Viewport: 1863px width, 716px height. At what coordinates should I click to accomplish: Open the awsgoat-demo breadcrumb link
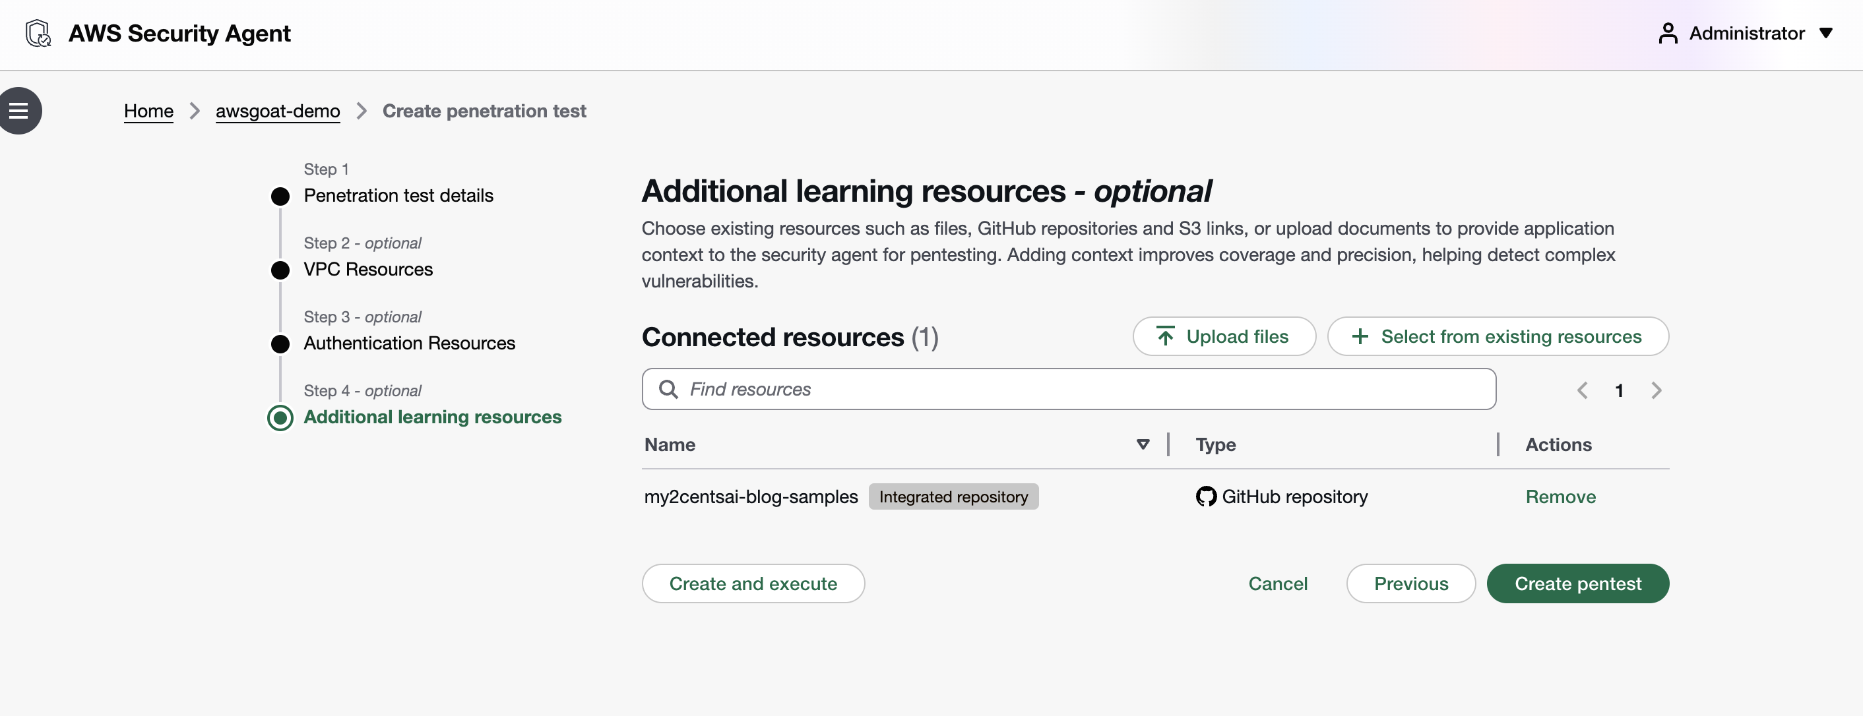click(x=278, y=111)
